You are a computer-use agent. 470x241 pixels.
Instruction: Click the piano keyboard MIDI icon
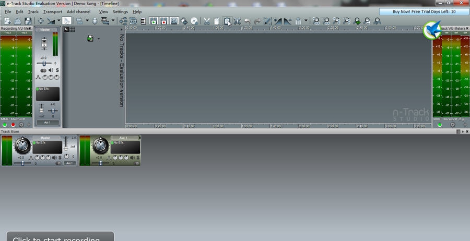tap(104, 21)
